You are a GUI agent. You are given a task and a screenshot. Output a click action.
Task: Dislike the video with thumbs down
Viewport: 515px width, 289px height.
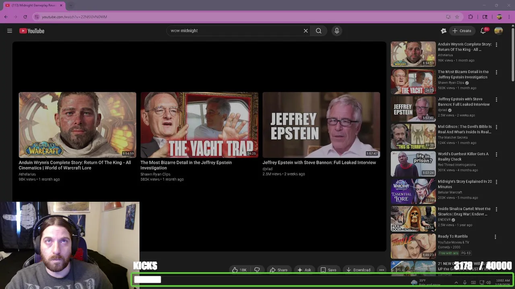[257, 270]
